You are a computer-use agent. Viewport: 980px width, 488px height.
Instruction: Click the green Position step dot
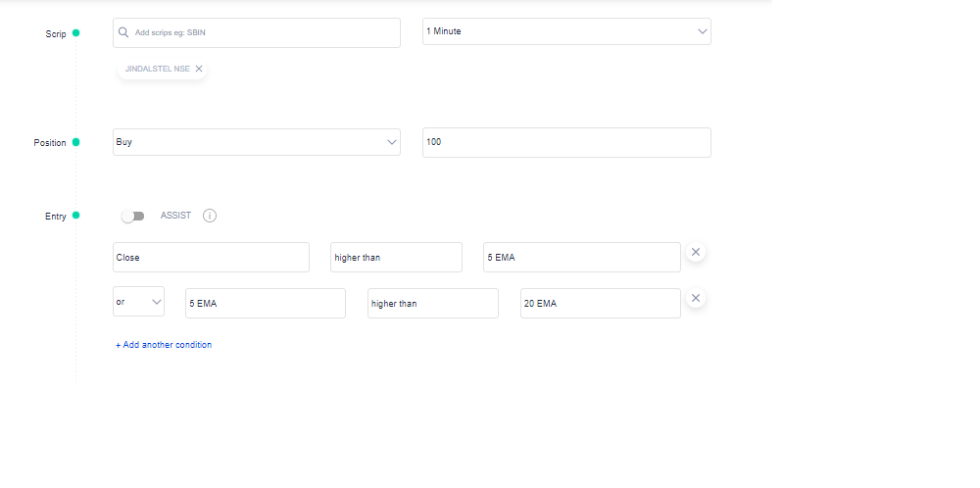[x=75, y=142]
